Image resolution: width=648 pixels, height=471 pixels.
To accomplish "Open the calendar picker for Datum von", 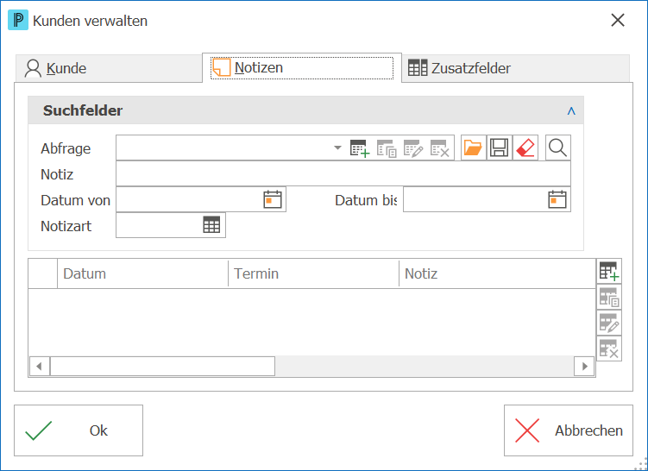I will coord(273,199).
